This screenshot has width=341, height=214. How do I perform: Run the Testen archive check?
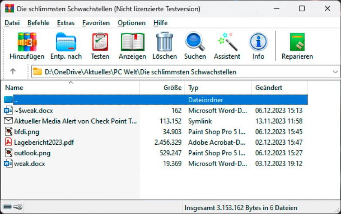[x=100, y=42]
